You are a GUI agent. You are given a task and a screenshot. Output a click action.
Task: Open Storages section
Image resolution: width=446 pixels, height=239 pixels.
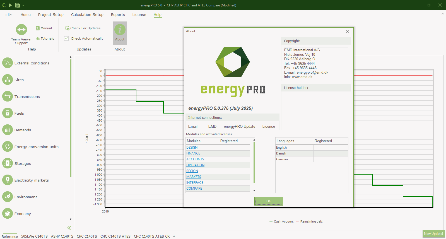[x=17, y=163]
